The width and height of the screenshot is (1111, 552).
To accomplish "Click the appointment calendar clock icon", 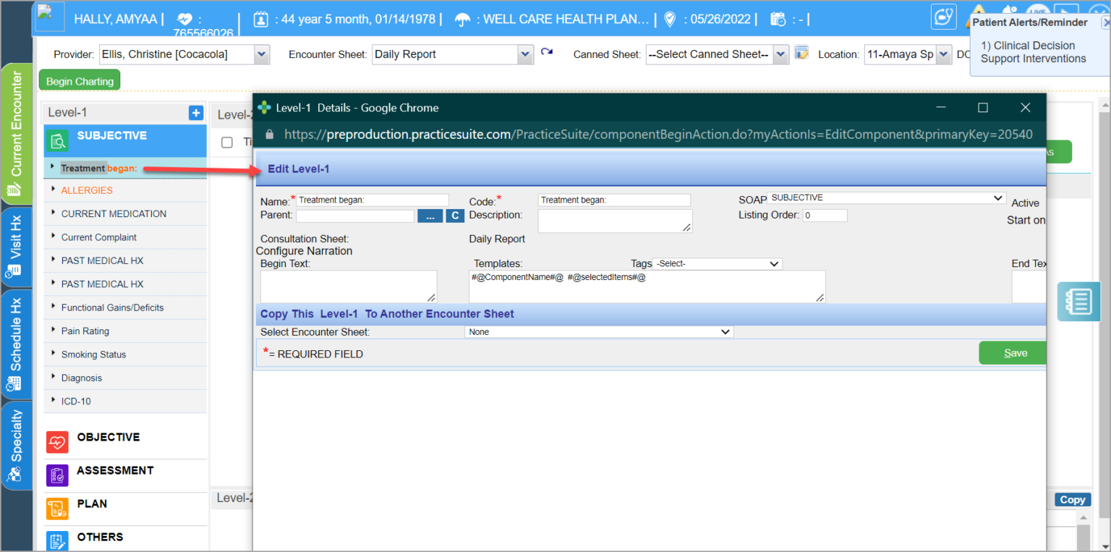I will pos(778,20).
